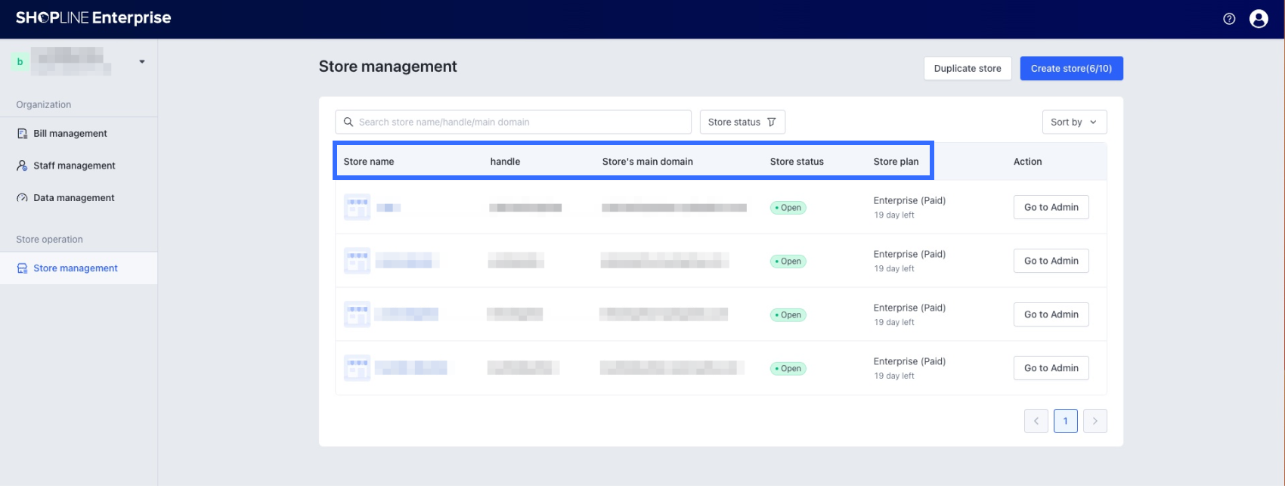Screen dimensions: 1285x486
Task: Click the Open status badge in fourth row
Action: coord(788,369)
